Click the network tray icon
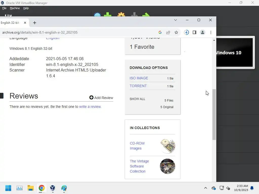The height and width of the screenshot is (194, 259). [x=222, y=188]
